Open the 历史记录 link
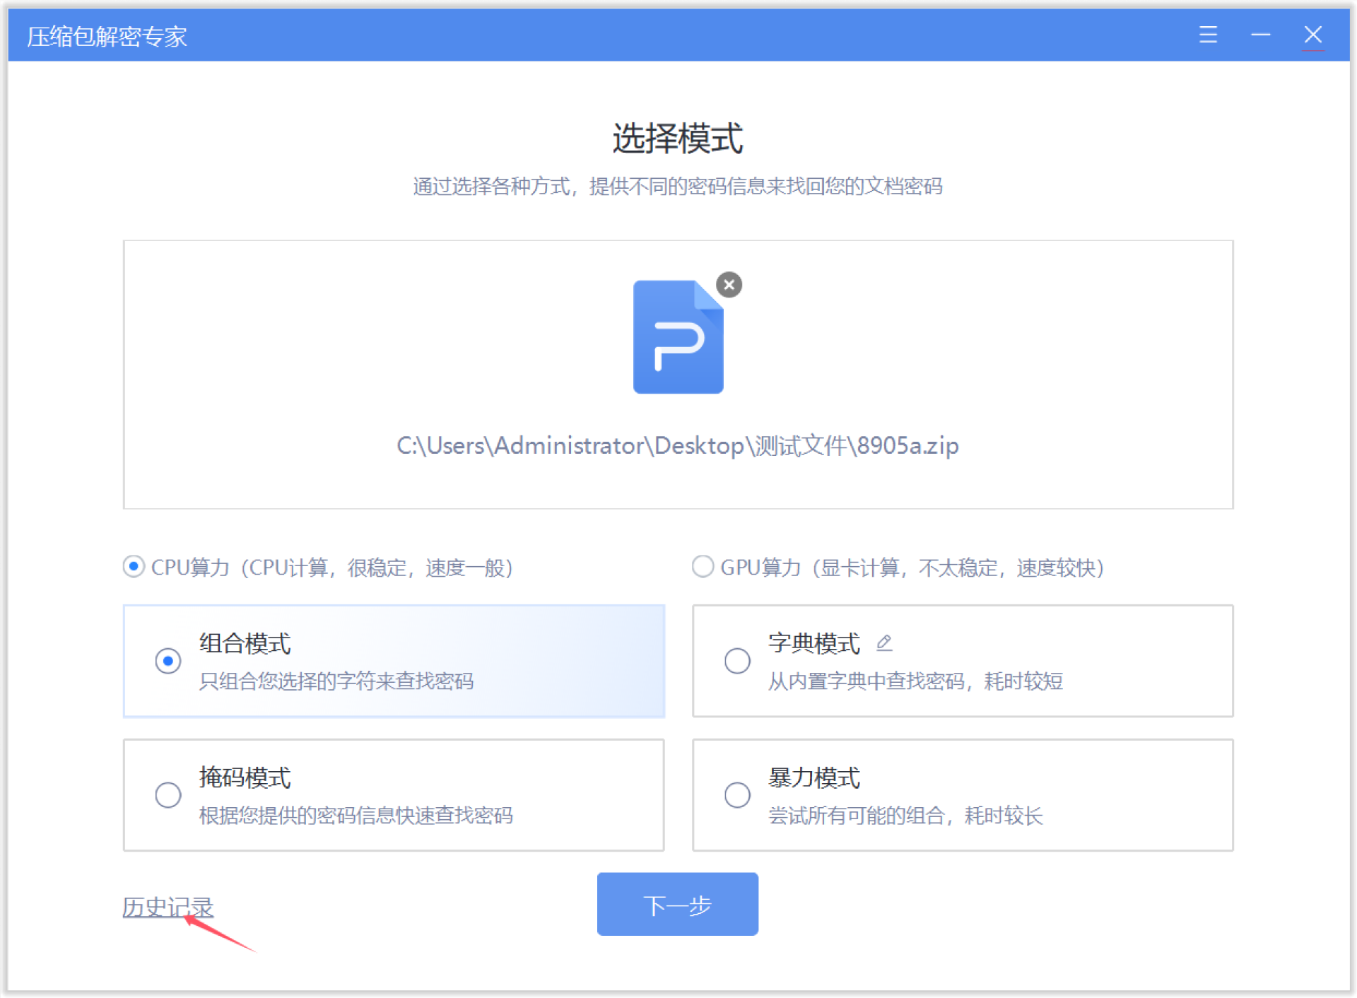 click(x=168, y=907)
